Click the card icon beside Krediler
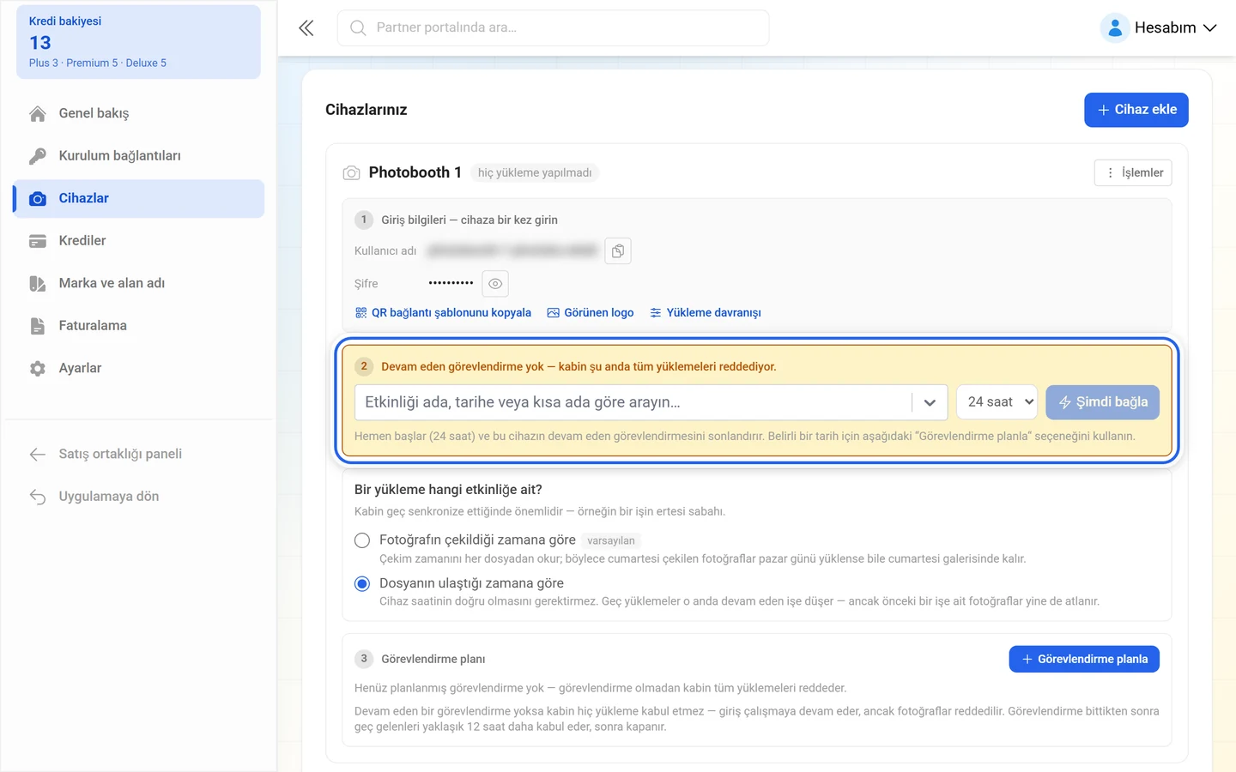The height and width of the screenshot is (772, 1236). point(38,241)
